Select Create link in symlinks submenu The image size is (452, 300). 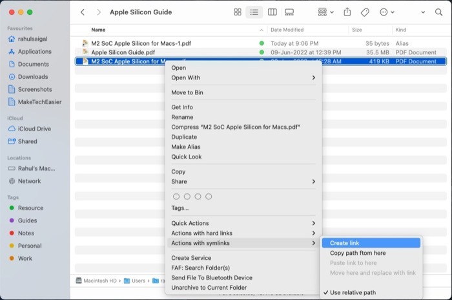click(371, 243)
